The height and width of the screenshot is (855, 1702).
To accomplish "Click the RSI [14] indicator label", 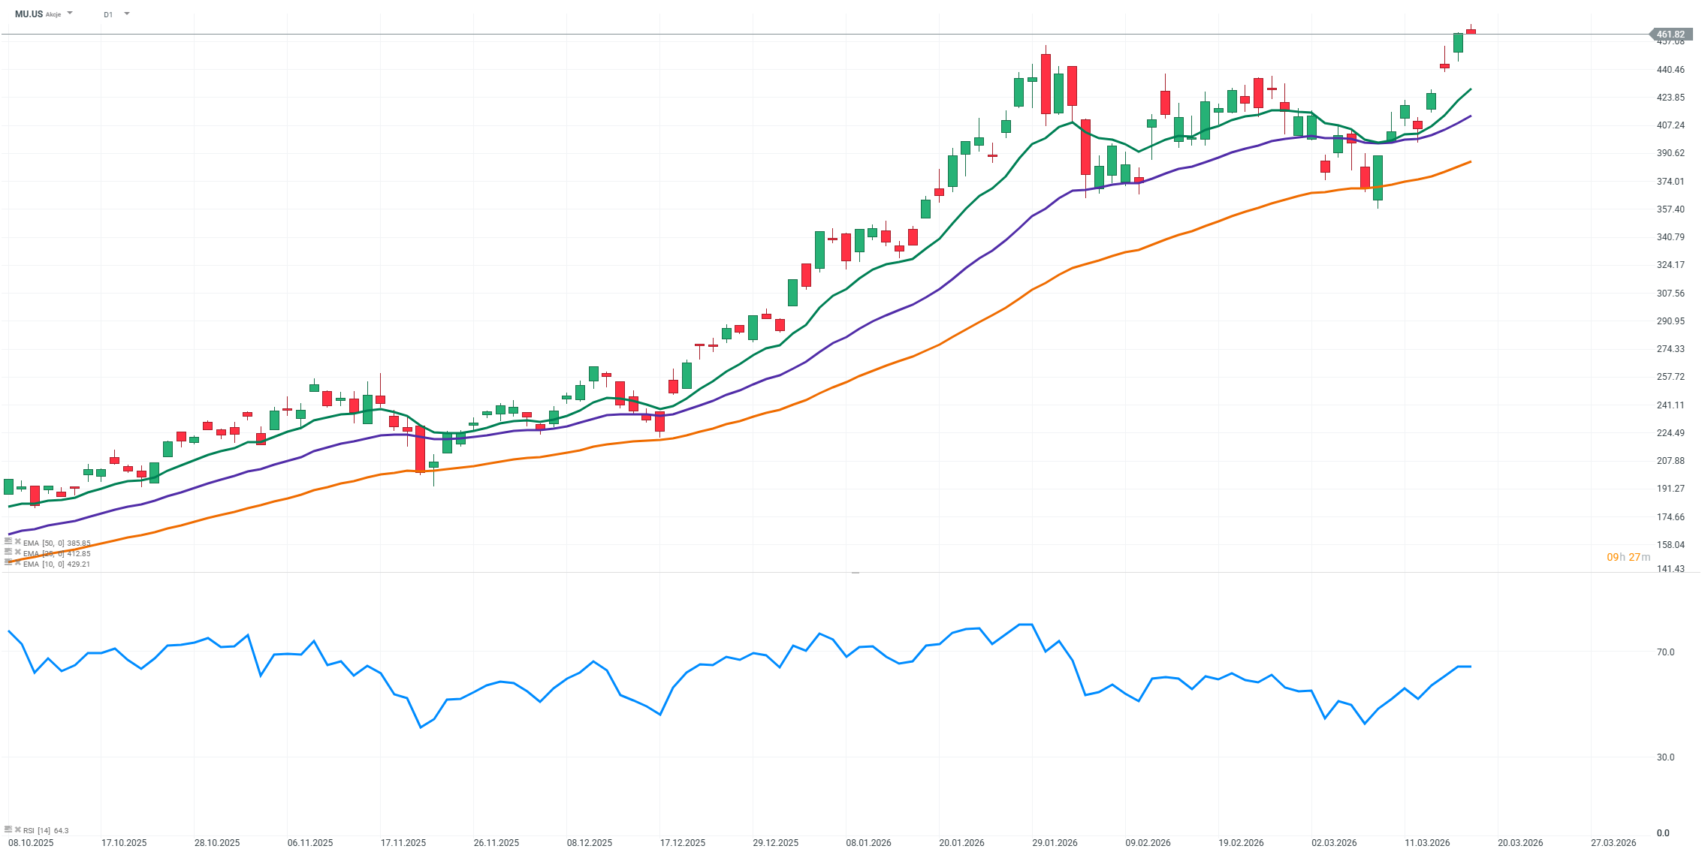I will (x=37, y=830).
